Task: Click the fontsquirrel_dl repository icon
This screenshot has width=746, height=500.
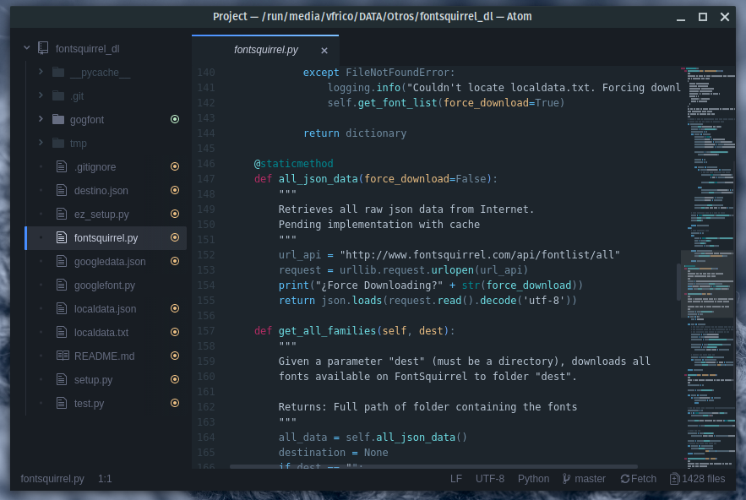Action: tap(43, 48)
